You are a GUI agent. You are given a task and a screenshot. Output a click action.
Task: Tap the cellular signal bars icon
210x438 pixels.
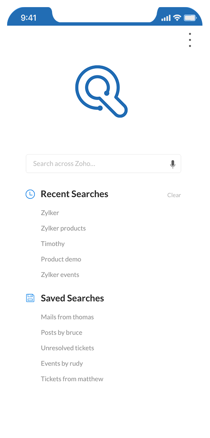[166, 18]
